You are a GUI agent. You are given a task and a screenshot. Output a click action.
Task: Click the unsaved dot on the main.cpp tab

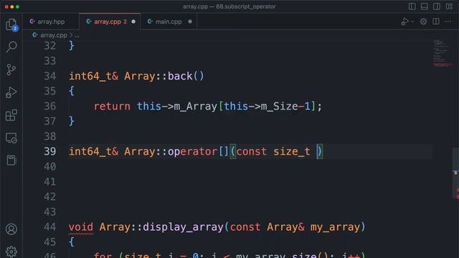(190, 21)
